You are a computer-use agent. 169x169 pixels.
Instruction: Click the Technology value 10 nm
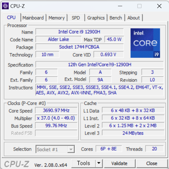pos(47,55)
